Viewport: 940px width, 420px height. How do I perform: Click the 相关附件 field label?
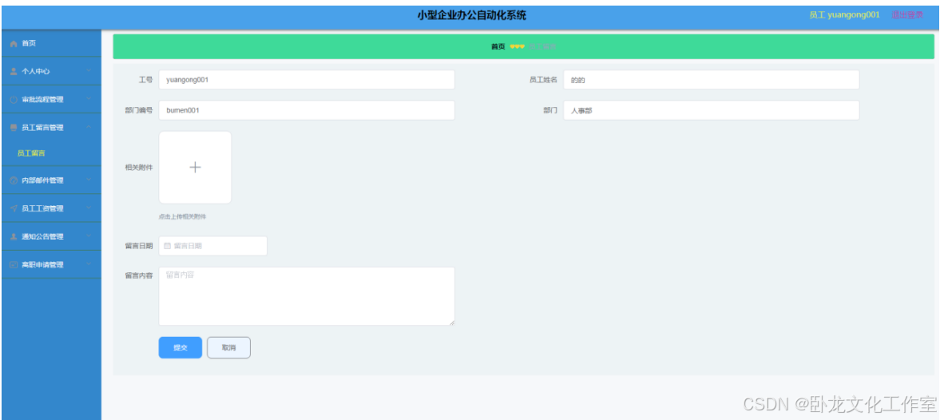point(138,167)
